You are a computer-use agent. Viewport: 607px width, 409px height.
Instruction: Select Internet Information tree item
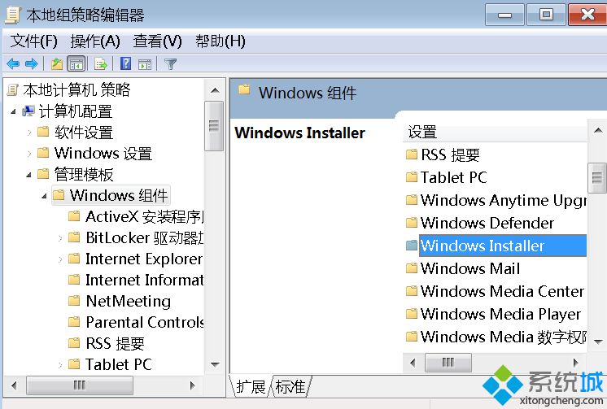coord(144,280)
